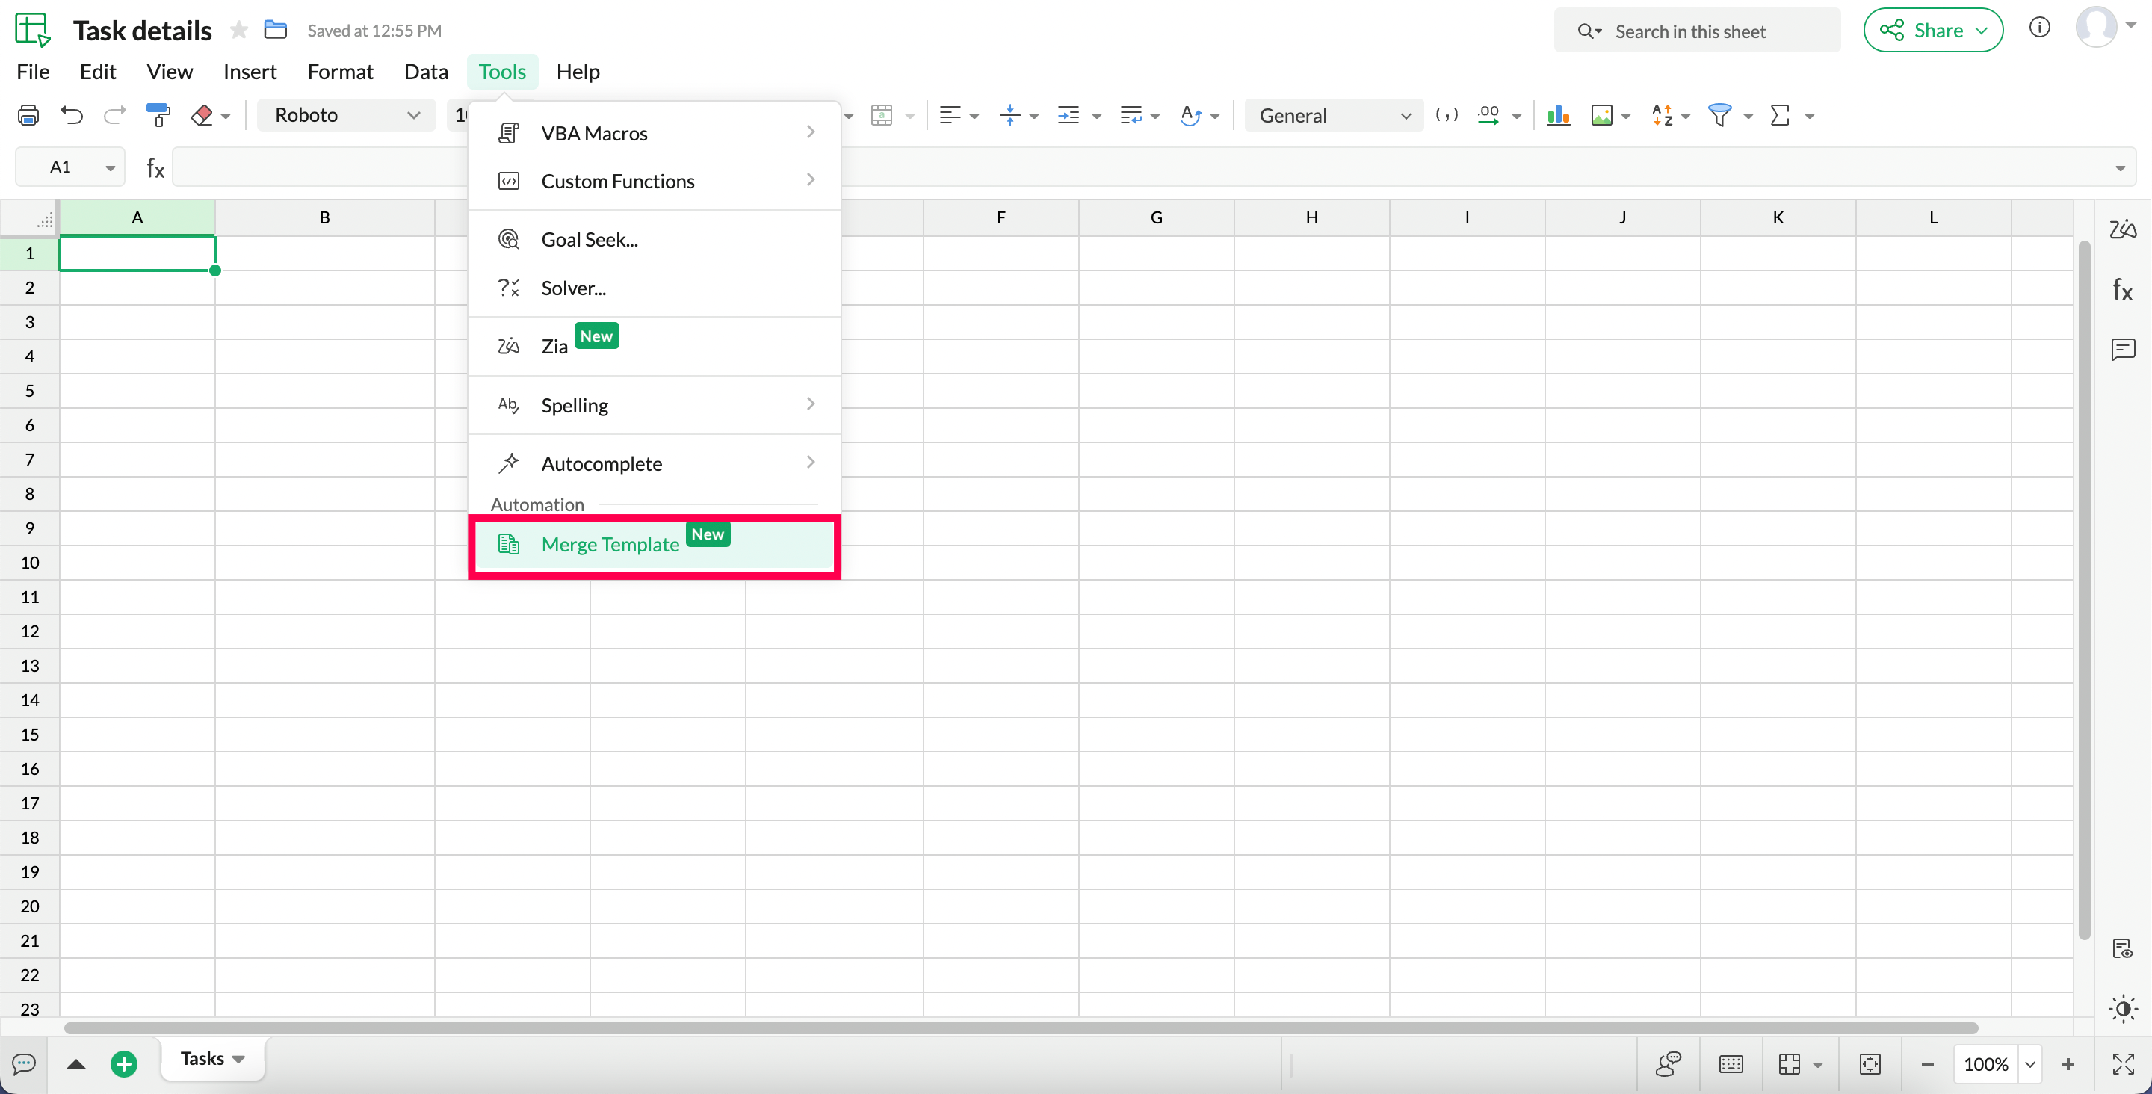Expand the 100% zoom dropdown
Image resolution: width=2152 pixels, height=1094 pixels.
(x=2030, y=1064)
